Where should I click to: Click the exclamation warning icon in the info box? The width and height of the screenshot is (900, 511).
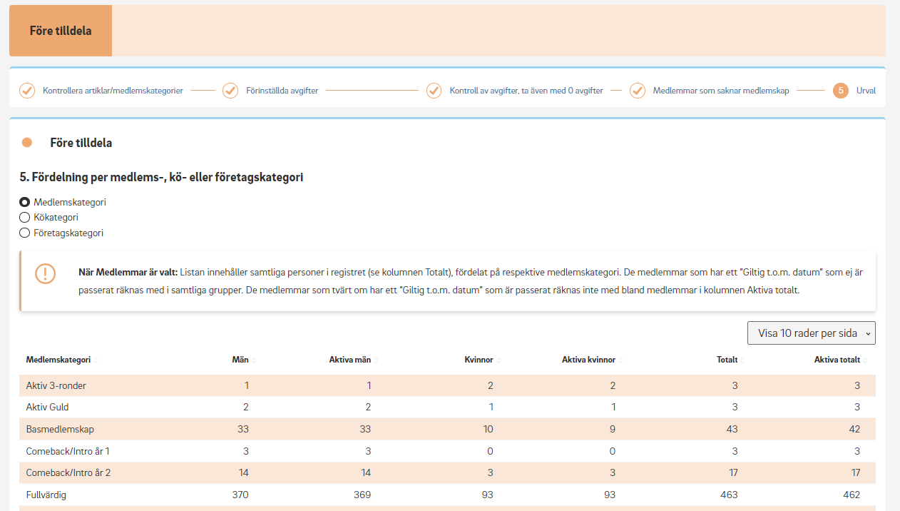click(x=46, y=273)
